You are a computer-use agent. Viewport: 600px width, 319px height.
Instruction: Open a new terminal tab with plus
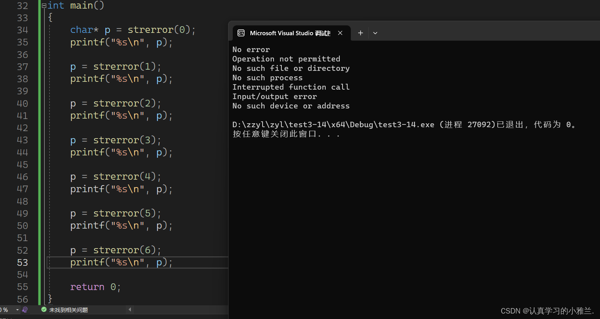(360, 33)
